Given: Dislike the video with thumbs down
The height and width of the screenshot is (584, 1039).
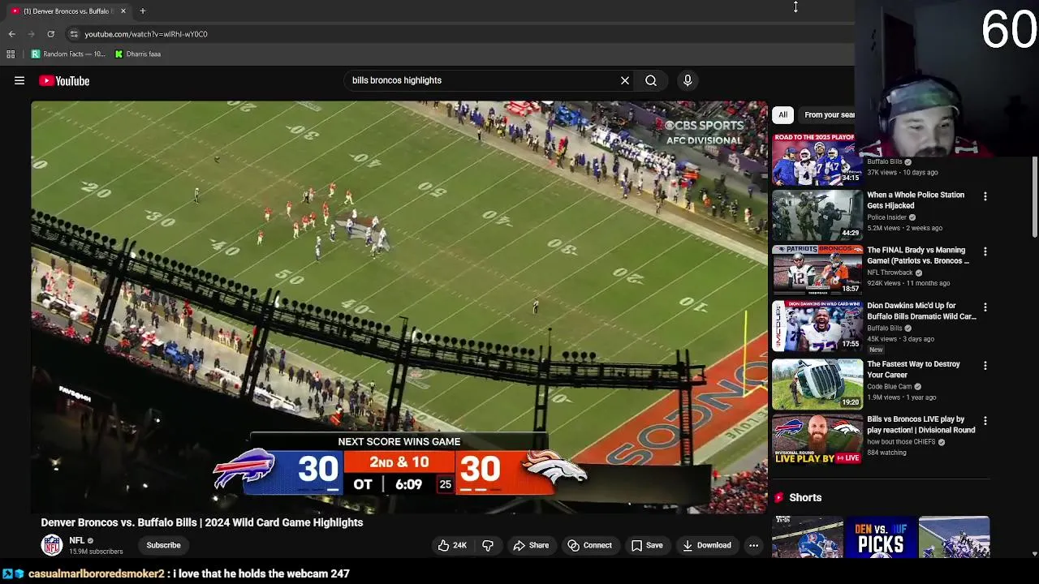Looking at the screenshot, I should coord(488,545).
